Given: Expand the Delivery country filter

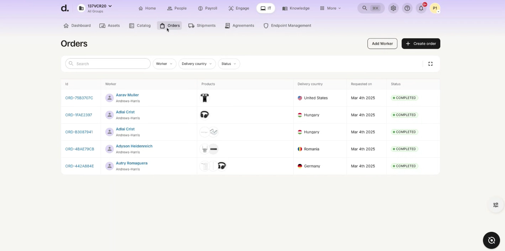Looking at the screenshot, I should coord(197,64).
